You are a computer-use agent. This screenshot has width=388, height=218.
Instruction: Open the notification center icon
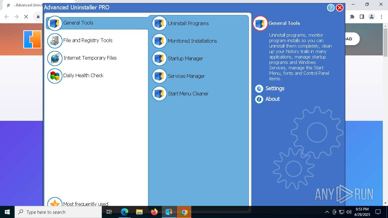point(378,212)
